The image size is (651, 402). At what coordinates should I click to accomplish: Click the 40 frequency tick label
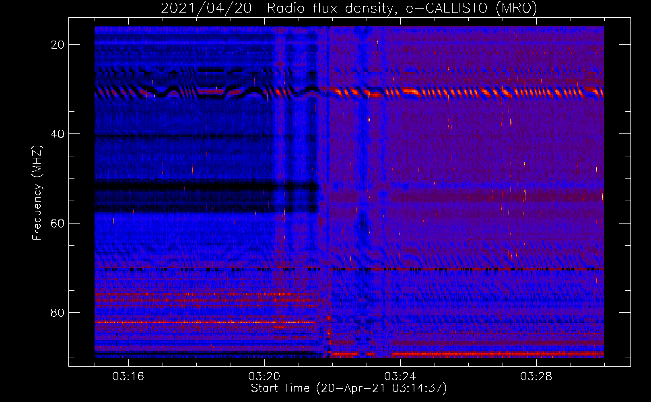pyautogui.click(x=58, y=134)
